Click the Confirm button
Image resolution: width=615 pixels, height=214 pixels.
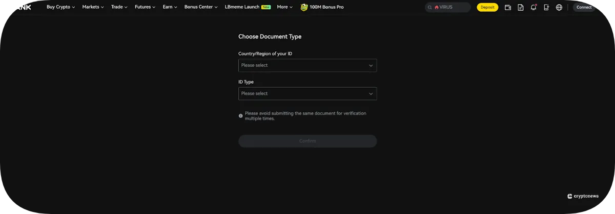(307, 141)
